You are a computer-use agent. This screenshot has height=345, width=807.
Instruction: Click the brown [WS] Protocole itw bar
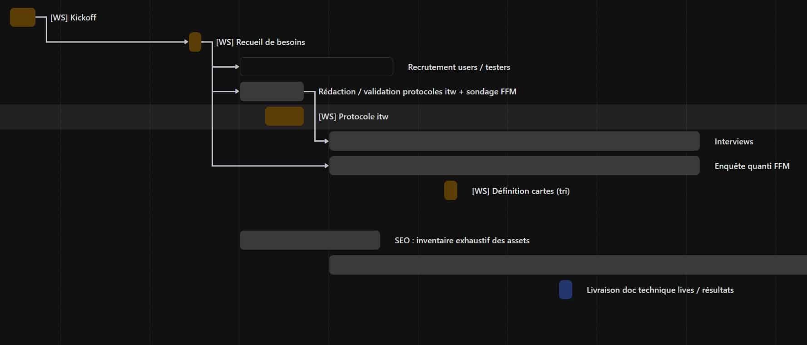[284, 116]
